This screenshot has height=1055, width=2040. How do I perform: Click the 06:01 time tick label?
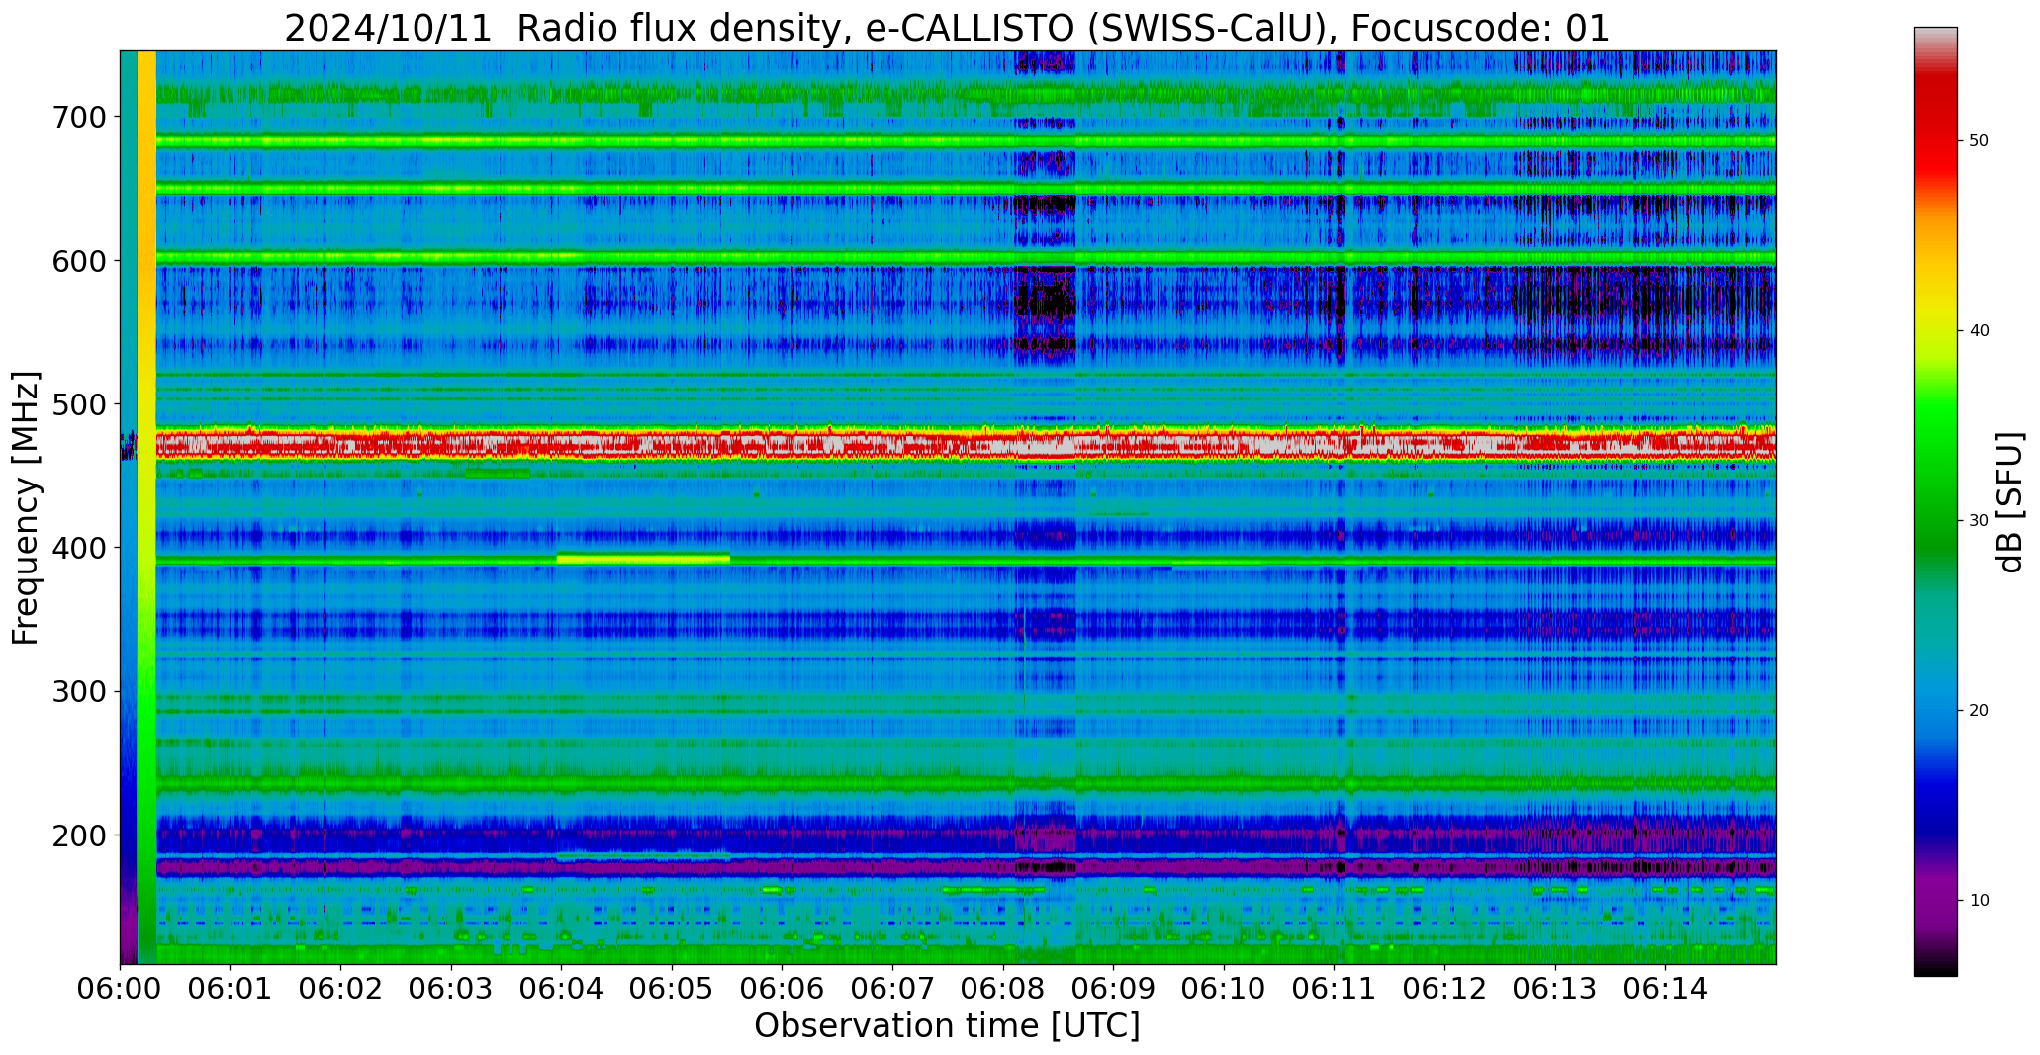pos(231,988)
